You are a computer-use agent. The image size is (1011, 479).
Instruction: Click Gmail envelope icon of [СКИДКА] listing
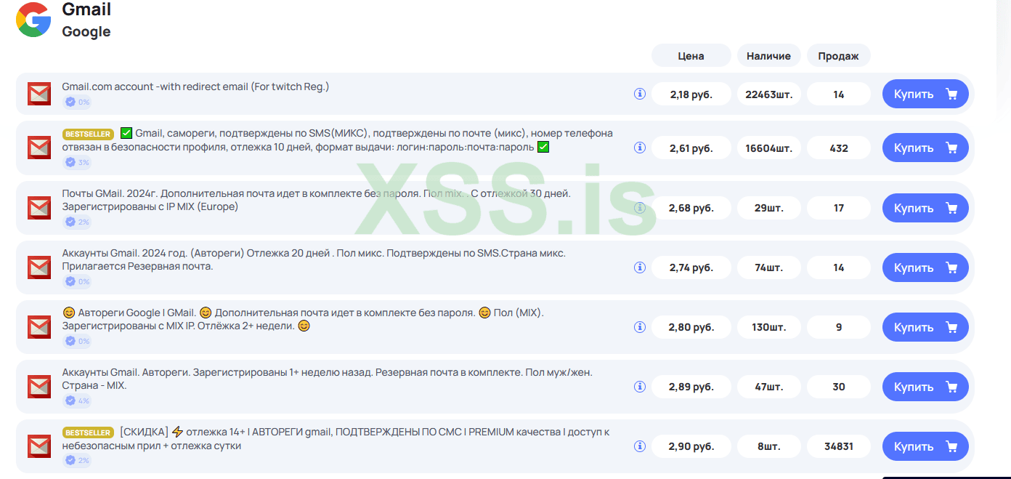click(39, 446)
